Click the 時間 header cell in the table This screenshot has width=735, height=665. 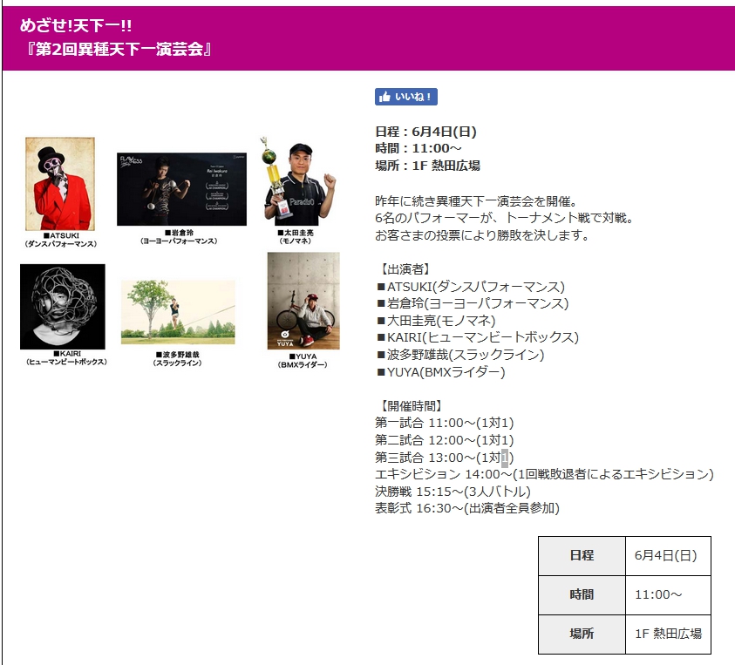(x=582, y=595)
